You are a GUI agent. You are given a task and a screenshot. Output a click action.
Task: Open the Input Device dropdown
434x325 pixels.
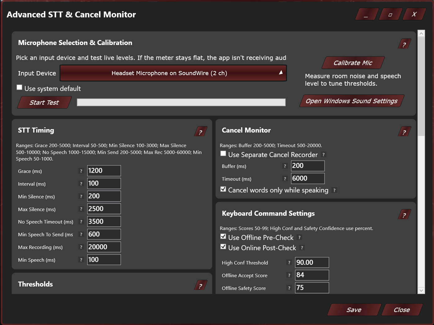coord(173,73)
